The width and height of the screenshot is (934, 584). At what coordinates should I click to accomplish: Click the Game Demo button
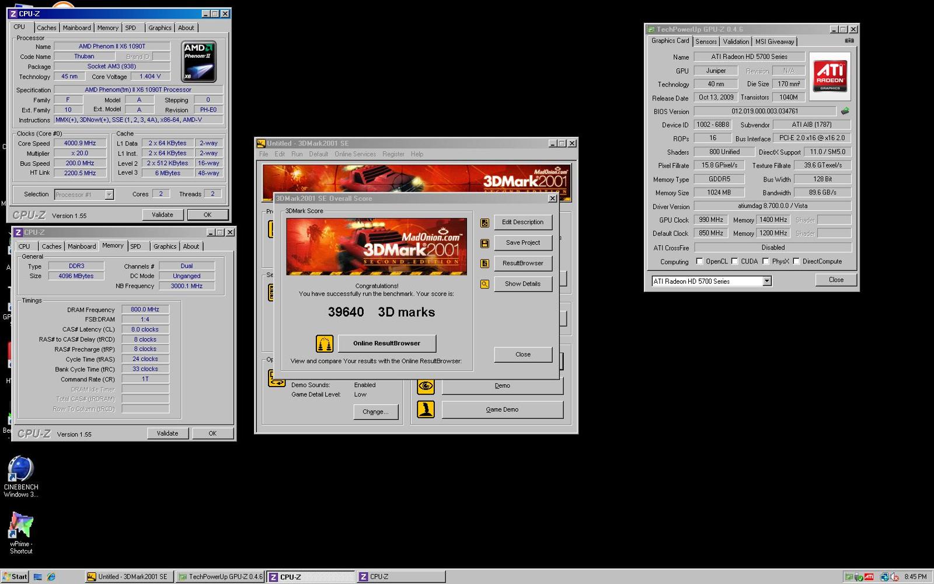click(502, 409)
